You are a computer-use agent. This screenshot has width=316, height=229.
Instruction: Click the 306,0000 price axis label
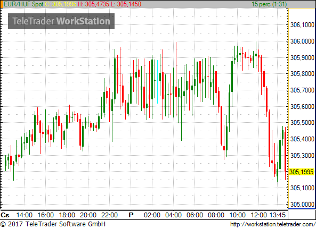[302, 41]
